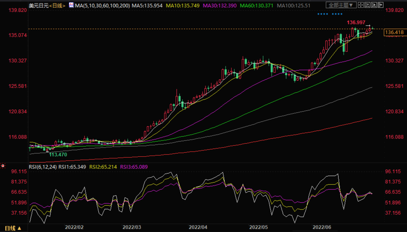Click the right RSI axis value 51.896

393,203
